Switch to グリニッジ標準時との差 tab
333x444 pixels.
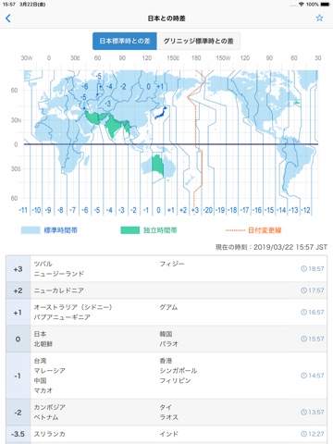tap(198, 41)
